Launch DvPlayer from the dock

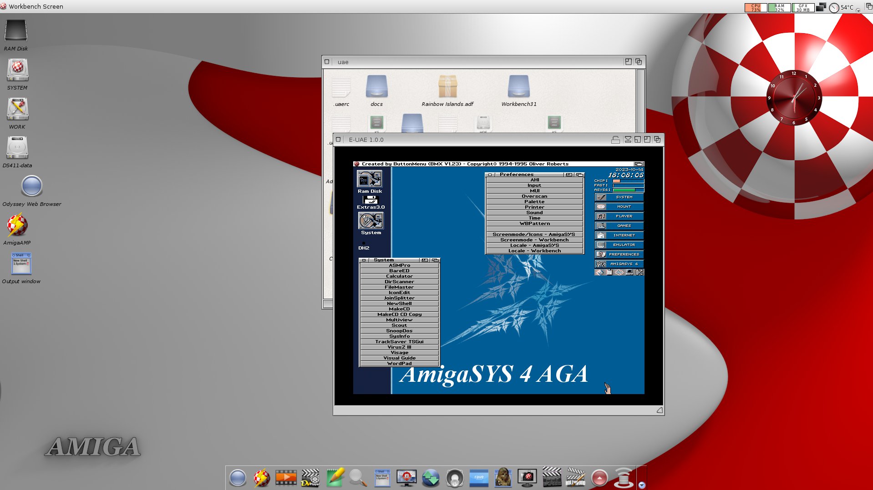click(x=310, y=478)
